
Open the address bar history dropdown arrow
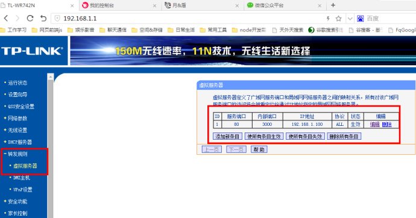[x=350, y=19]
